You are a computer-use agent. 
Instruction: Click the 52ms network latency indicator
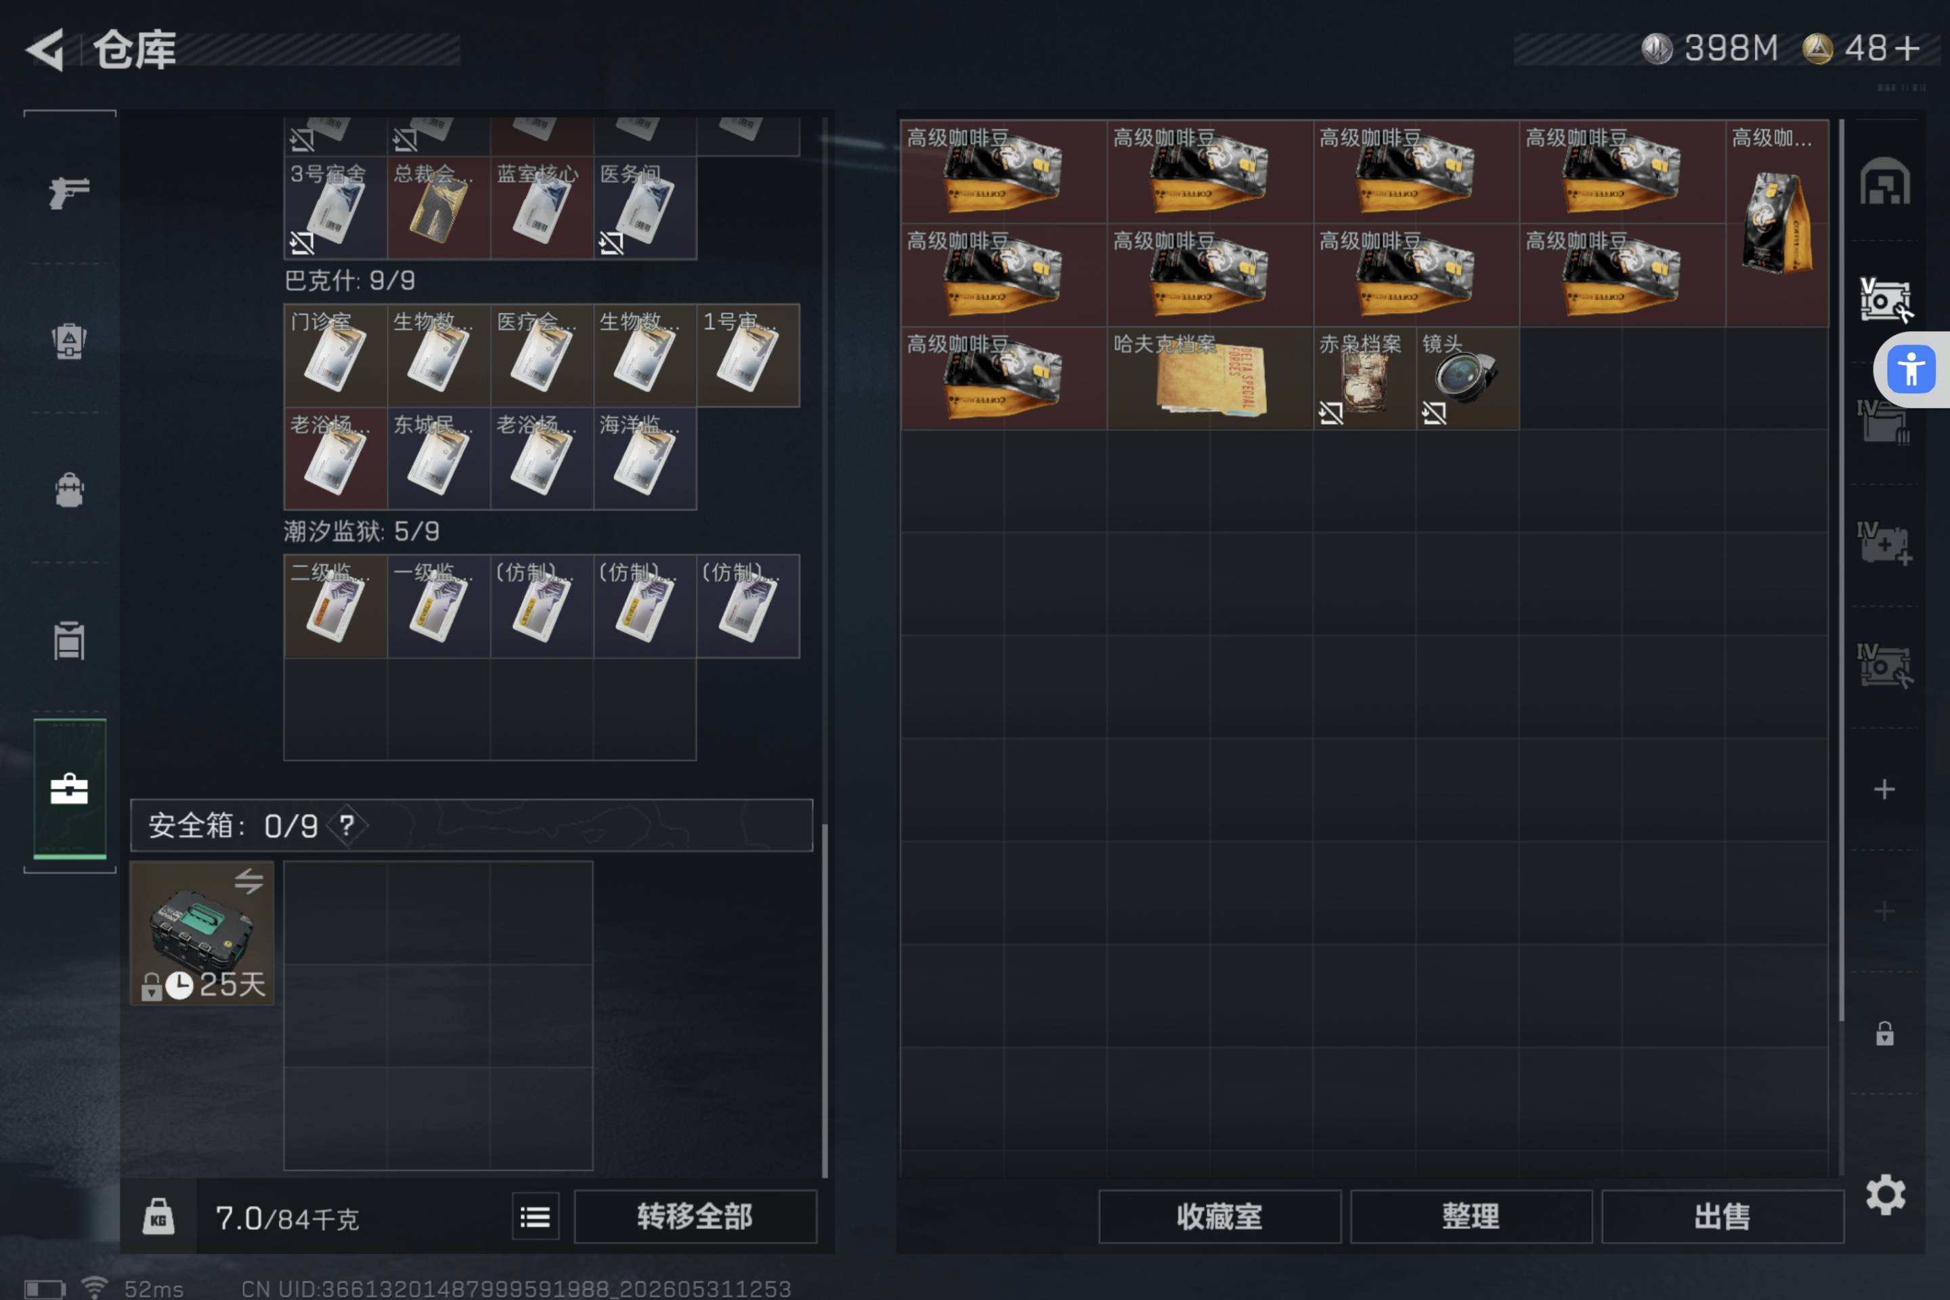click(x=154, y=1288)
